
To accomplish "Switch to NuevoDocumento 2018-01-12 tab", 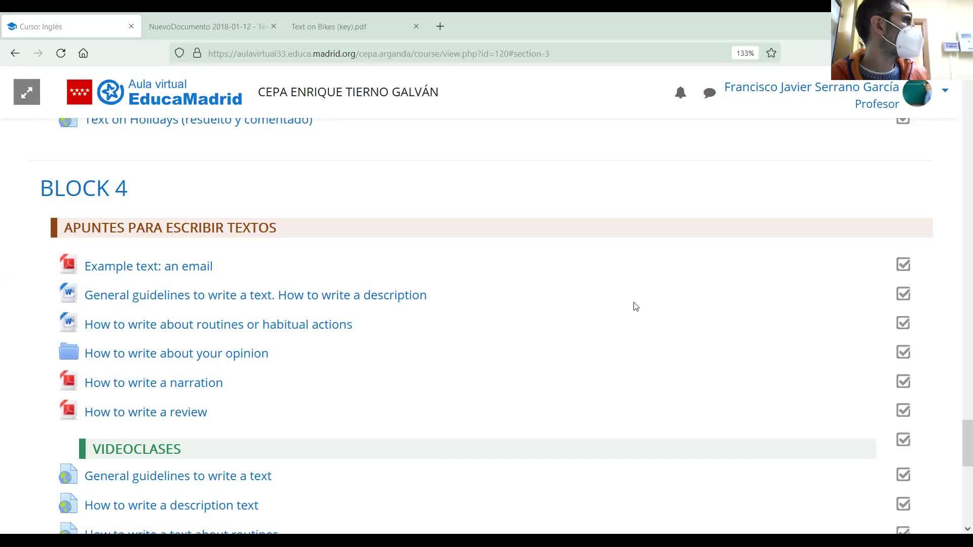I will tap(208, 26).
